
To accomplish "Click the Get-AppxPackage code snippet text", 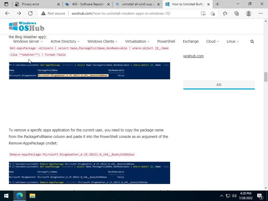I will 89,52.
